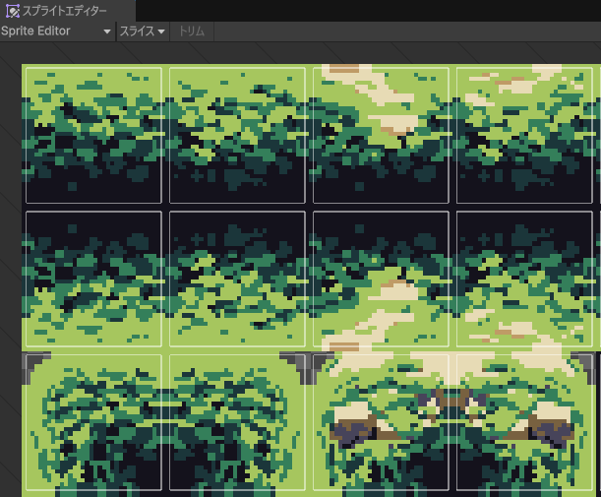This screenshot has height=497, width=601.
Task: Select the second slice in the second row
Action: point(237,279)
